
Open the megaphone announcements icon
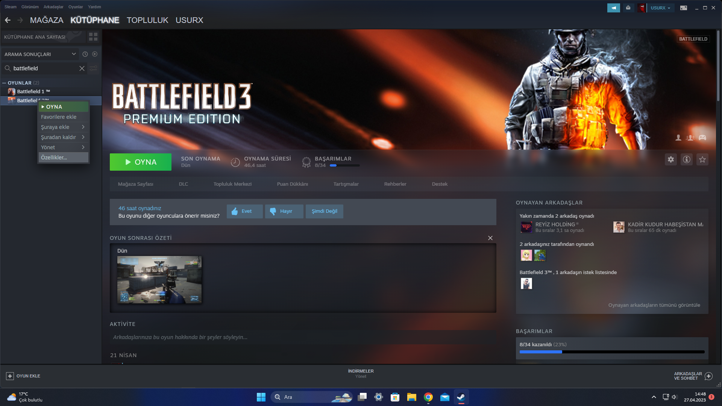click(614, 8)
